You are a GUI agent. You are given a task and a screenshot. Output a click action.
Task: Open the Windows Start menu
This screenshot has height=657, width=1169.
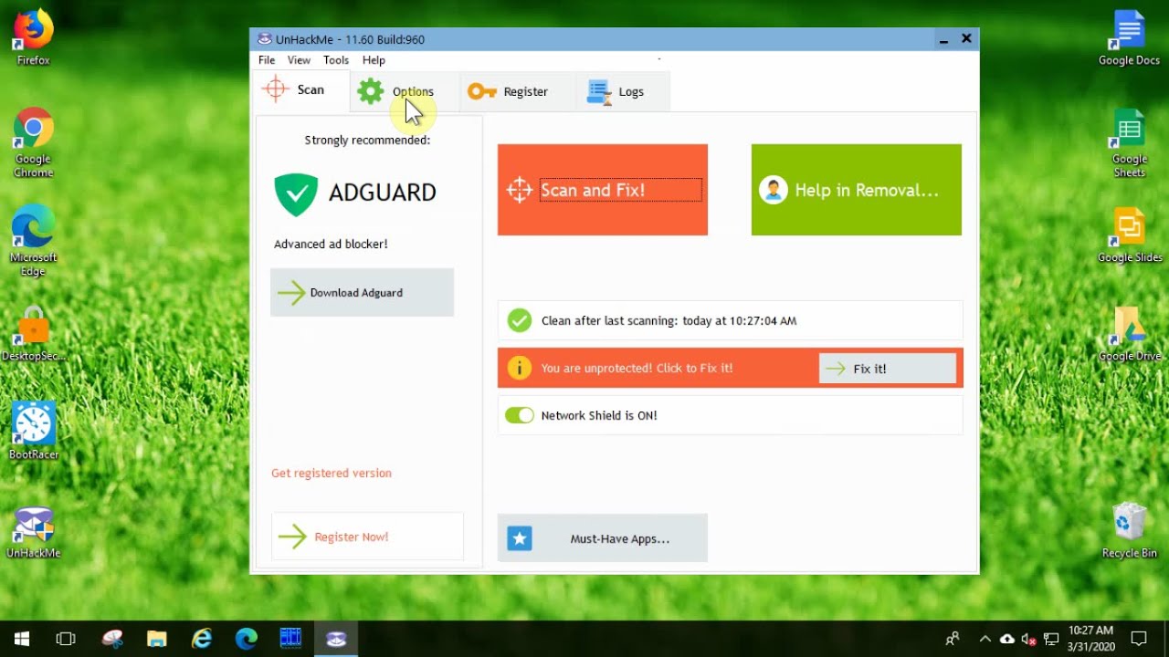pos(22,639)
